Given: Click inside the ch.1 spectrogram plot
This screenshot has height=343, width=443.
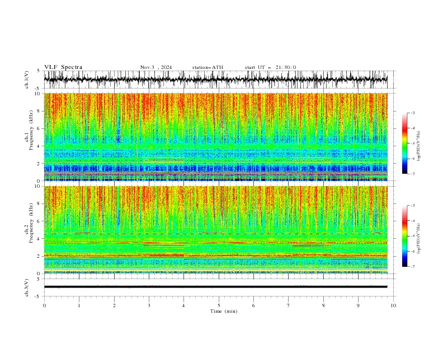Looking at the screenshot, I should (x=216, y=137).
